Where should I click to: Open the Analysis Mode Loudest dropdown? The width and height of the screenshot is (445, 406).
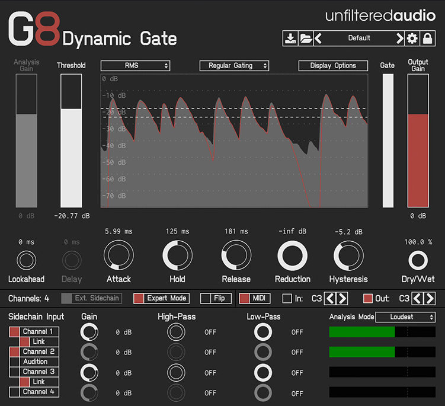point(405,317)
